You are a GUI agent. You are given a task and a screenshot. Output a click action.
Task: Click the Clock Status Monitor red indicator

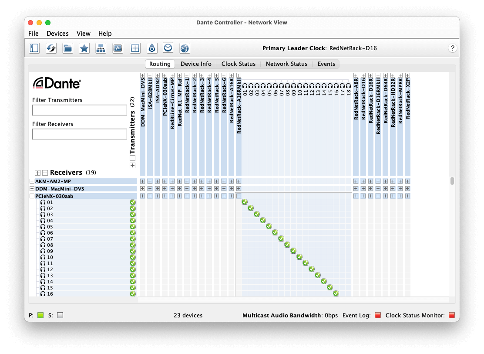tap(452, 315)
